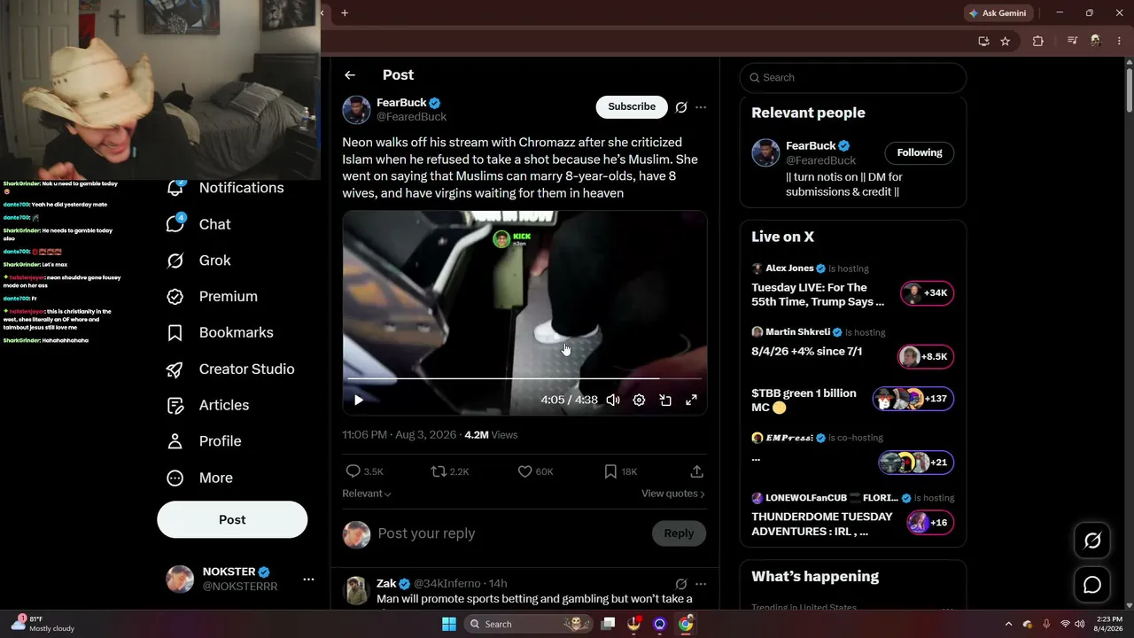
Task: Bookmark this page with the star icon
Action: coord(1006,41)
